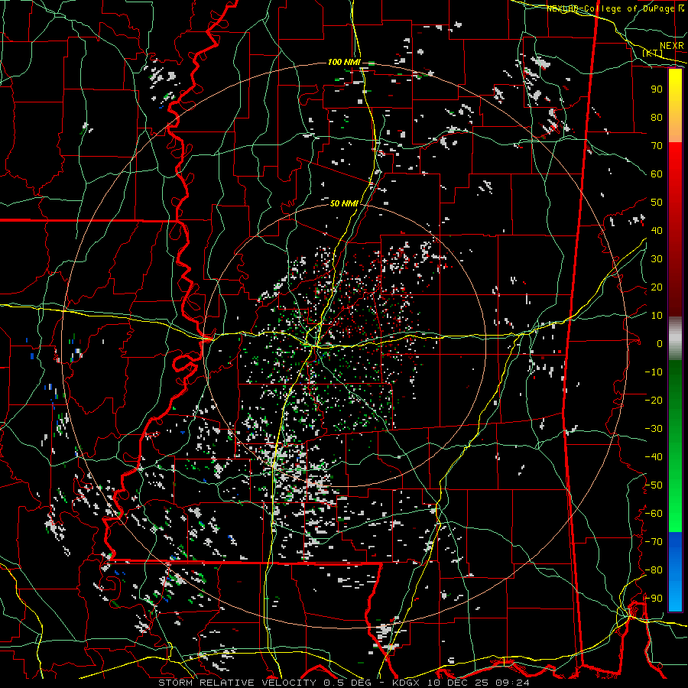
Task: Click the "NEXR" label above the color scale
Action: pos(672,46)
